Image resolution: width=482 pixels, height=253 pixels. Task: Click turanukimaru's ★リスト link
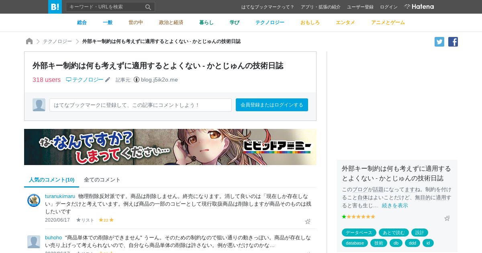(85, 220)
